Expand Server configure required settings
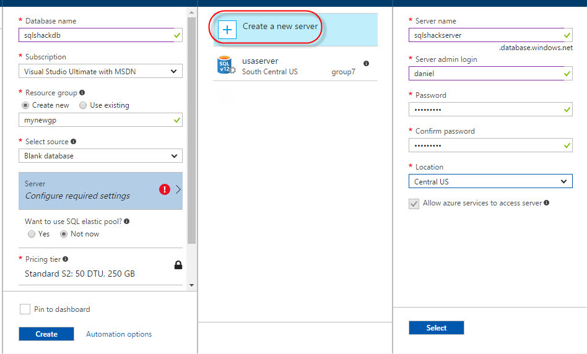This screenshot has width=587, height=354. tap(100, 191)
